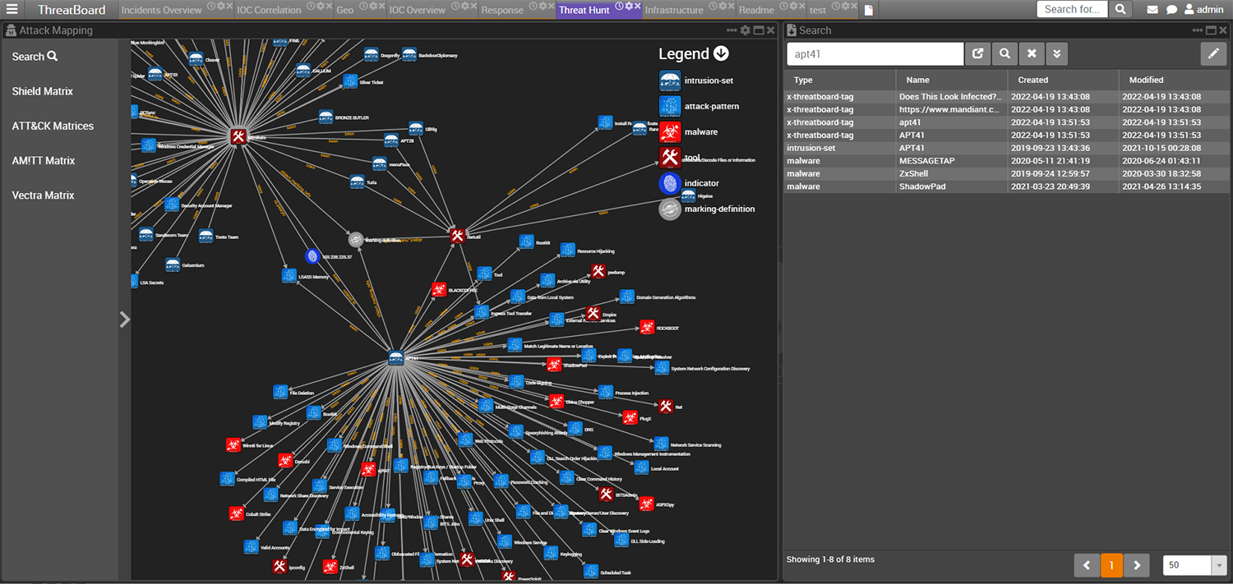Open the Vectra Matrix sidebar entry
Viewport: 1233px width, 584px height.
click(43, 195)
